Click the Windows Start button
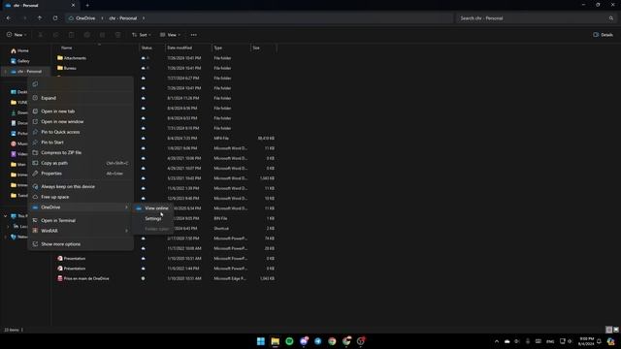The width and height of the screenshot is (621, 349). click(x=261, y=341)
